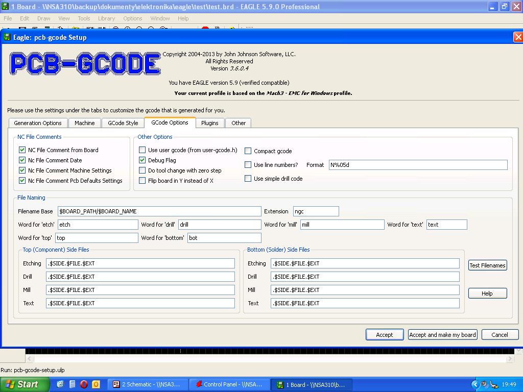Viewport: 523px width, 392px height.
Task: Open the Plugins tab
Action: tap(210, 123)
